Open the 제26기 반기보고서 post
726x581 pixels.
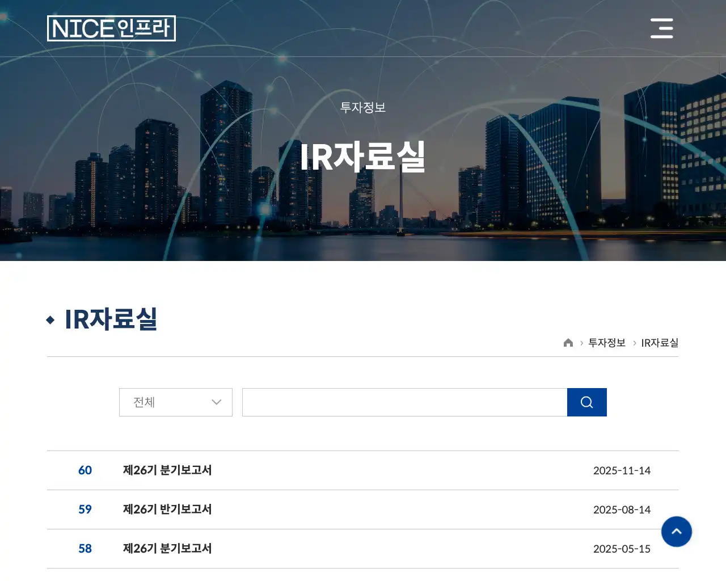167,510
